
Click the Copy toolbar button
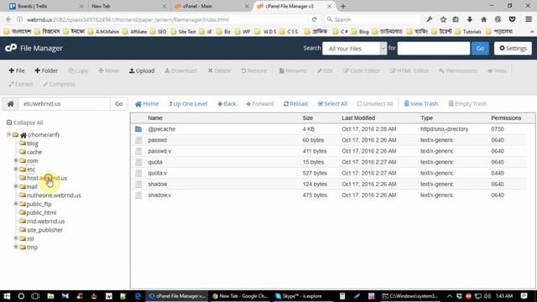tap(78, 70)
